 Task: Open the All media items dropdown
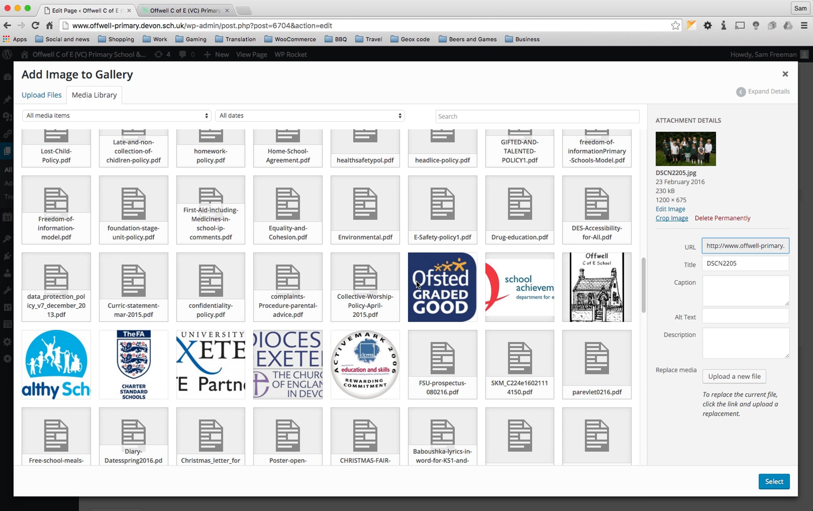click(x=117, y=116)
